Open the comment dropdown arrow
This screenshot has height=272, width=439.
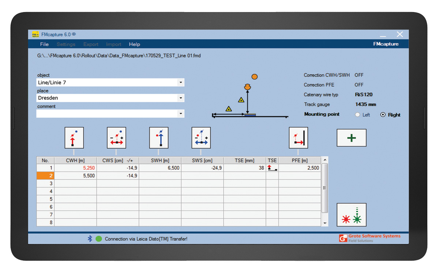181,114
